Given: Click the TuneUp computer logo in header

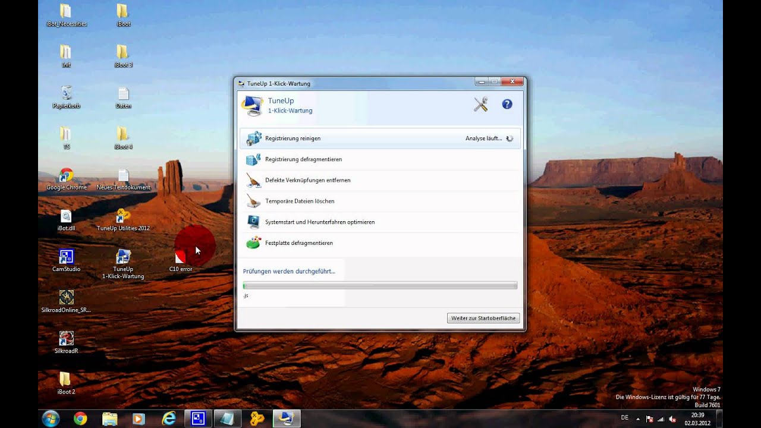Looking at the screenshot, I should pyautogui.click(x=252, y=105).
